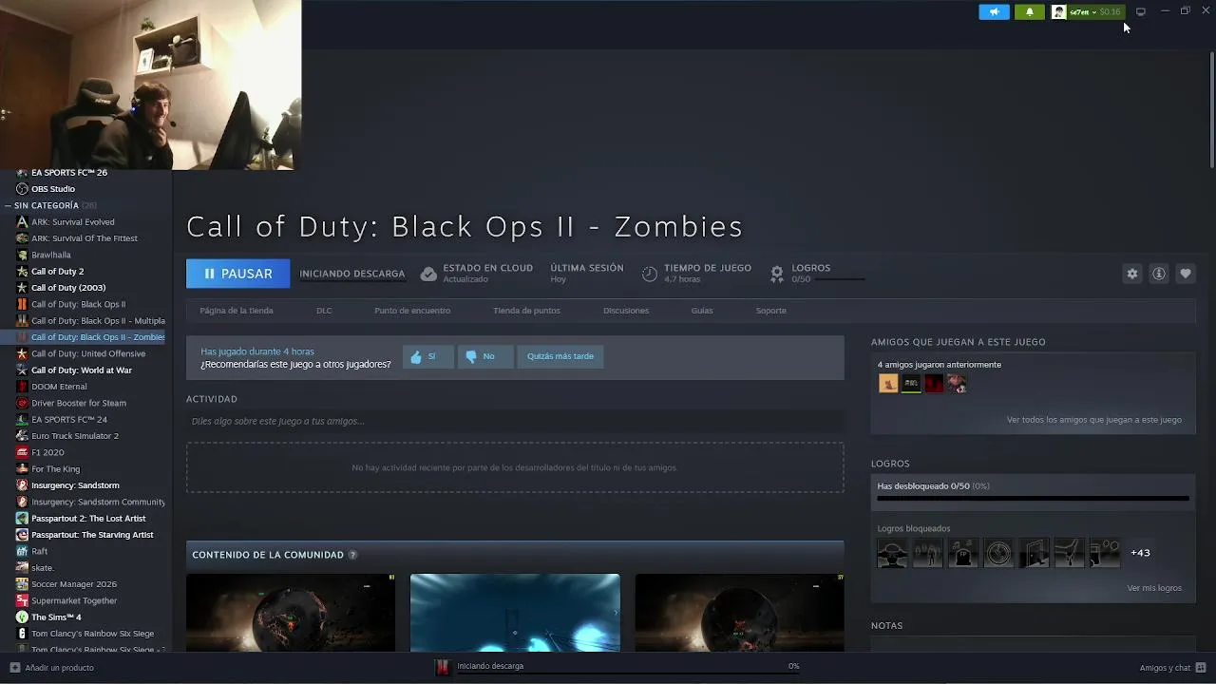Open the Guías tab
This screenshot has width=1216, height=684.
(x=702, y=311)
